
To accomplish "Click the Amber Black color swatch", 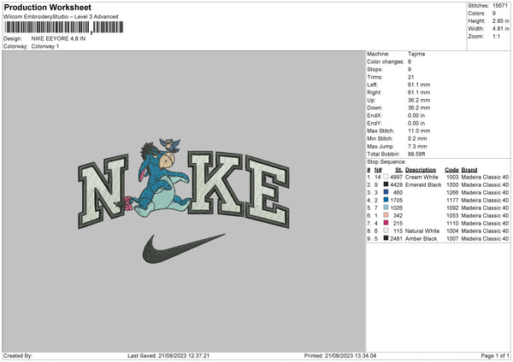I will tap(386, 238).
